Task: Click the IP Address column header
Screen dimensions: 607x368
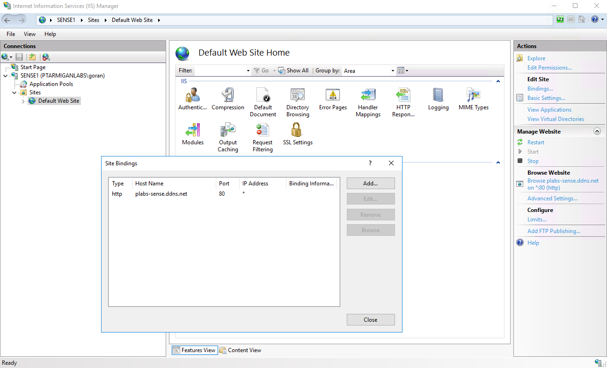Action: [263, 184]
